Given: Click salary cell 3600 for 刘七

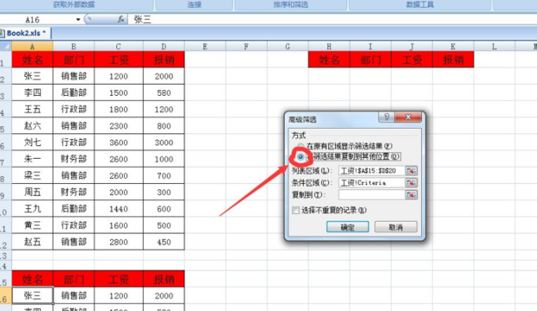Looking at the screenshot, I should coord(119,143).
